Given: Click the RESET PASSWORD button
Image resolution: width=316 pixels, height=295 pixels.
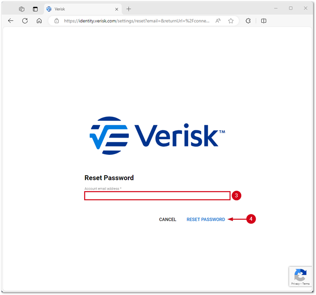Looking at the screenshot, I should (x=206, y=219).
